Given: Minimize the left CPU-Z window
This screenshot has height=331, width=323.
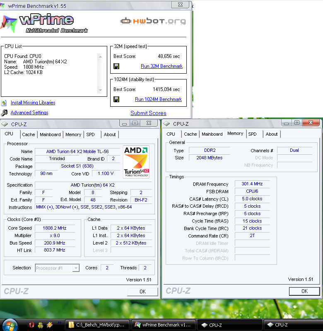Looking at the screenshot, I should pos(124,123).
